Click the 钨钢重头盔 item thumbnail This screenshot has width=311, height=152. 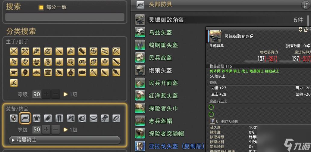coord(140,45)
